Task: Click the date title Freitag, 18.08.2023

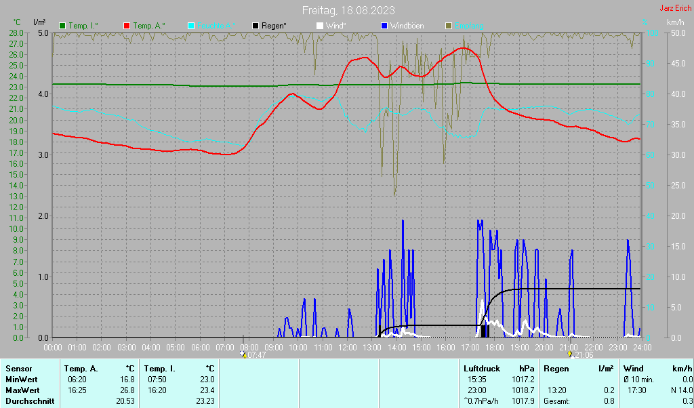Action: coord(348,10)
